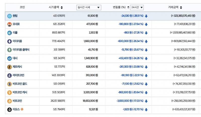Click the Ethereum coin icon
This screenshot has width=201, height=117.
(x=10, y=41)
